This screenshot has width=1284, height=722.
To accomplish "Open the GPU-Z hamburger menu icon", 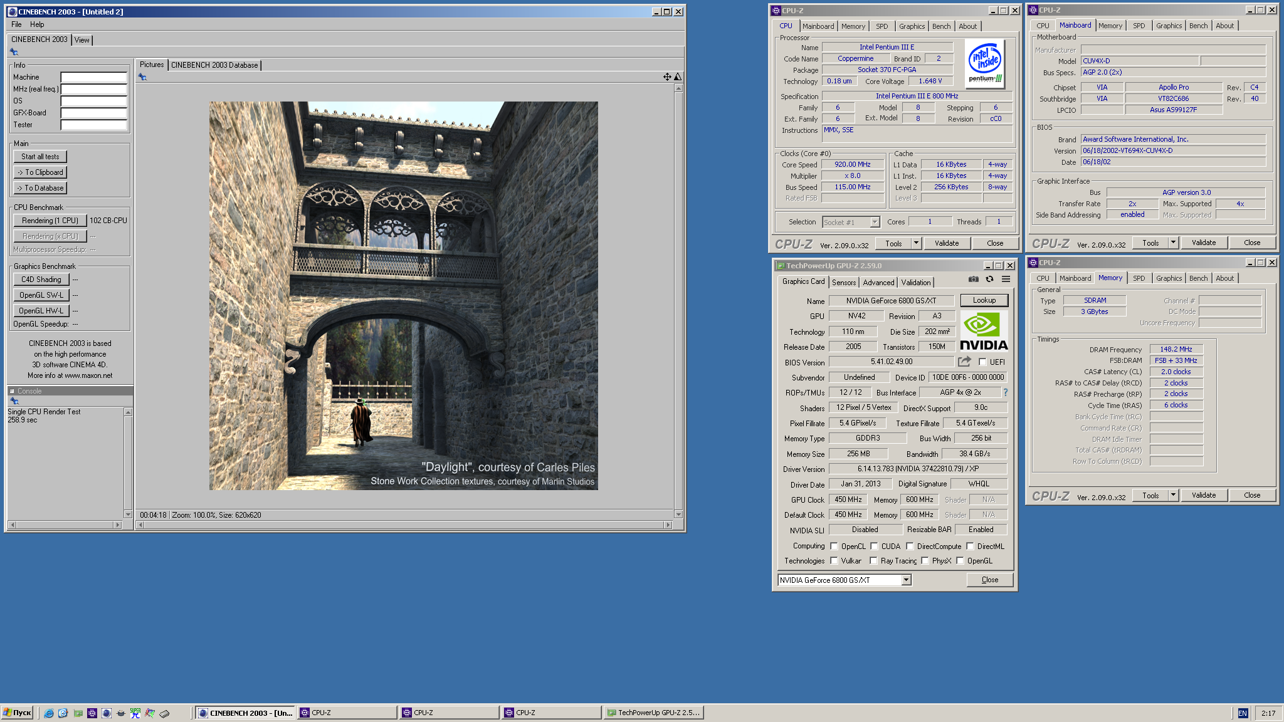I will 1006,280.
